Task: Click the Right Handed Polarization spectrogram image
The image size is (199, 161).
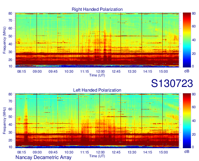Action: tap(97, 40)
